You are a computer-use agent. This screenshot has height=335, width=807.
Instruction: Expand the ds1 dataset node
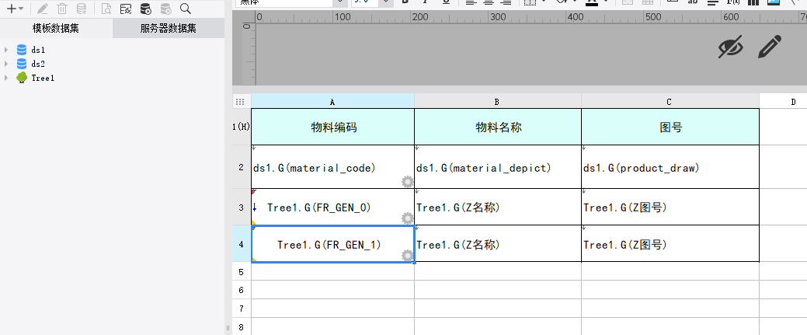tap(6, 50)
